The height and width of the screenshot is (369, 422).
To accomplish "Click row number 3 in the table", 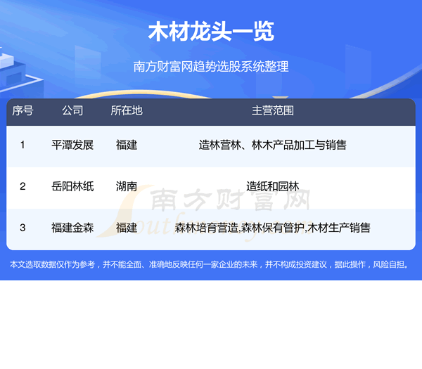I will coord(23,228).
